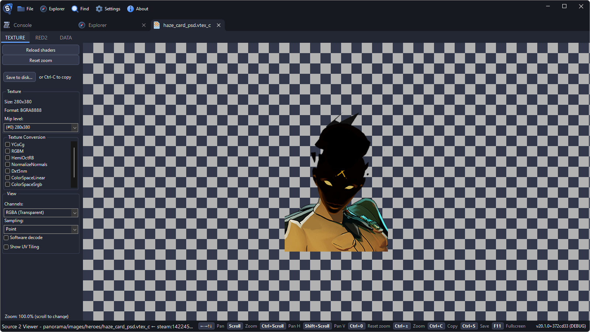Open the File menu
Image resolution: width=590 pixels, height=332 pixels.
pyautogui.click(x=25, y=9)
